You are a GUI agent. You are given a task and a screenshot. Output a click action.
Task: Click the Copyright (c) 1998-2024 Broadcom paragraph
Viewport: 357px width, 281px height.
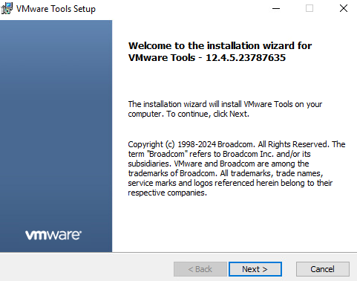(x=237, y=168)
